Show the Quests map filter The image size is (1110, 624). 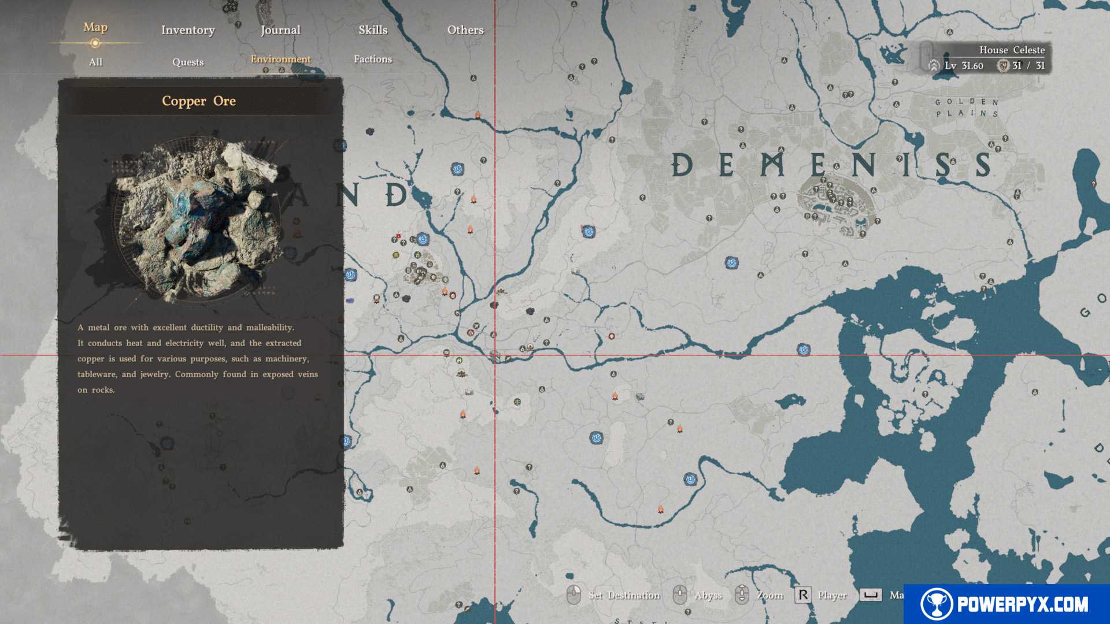click(x=188, y=62)
